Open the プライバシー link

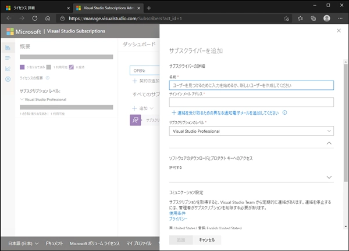pos(178,219)
